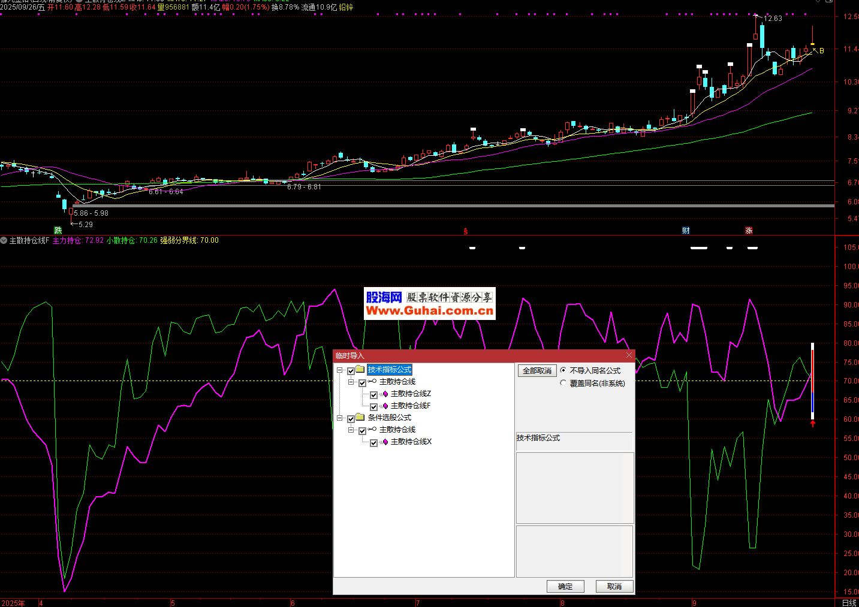Click the 12.63 high price label

click(x=773, y=19)
